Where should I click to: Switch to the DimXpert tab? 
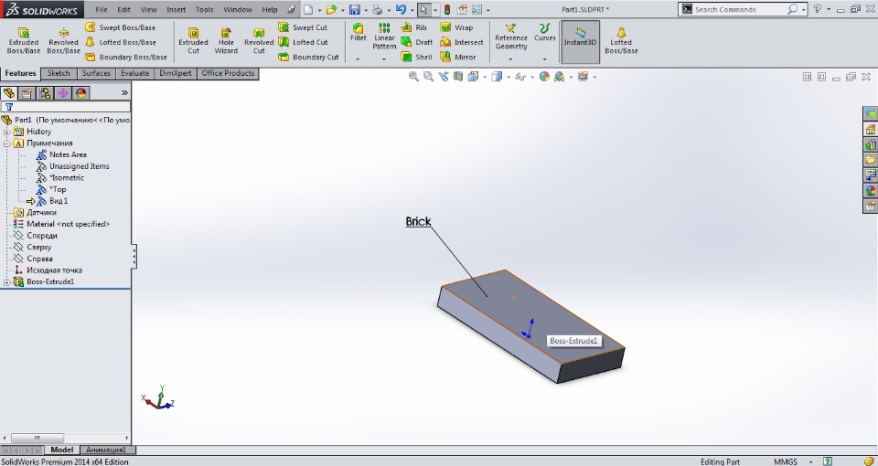(x=176, y=73)
